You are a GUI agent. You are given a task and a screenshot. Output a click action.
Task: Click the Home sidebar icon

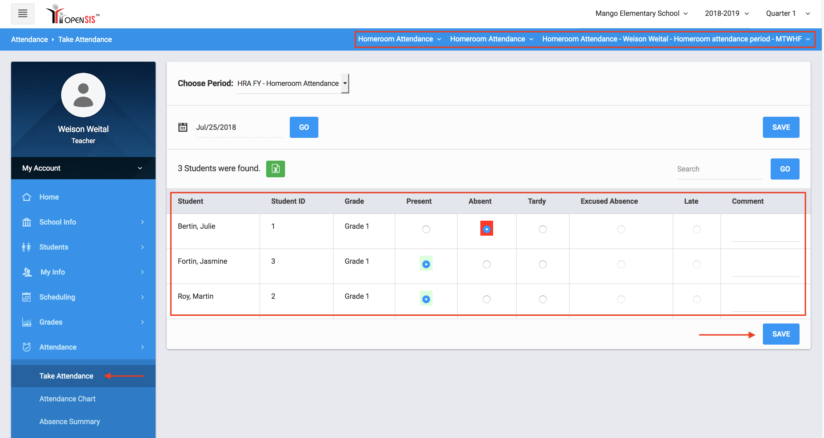27,197
